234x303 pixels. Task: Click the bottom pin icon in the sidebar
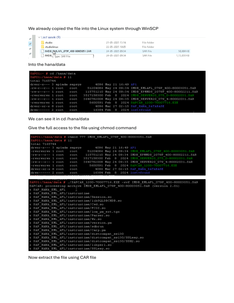tap(30, 54)
